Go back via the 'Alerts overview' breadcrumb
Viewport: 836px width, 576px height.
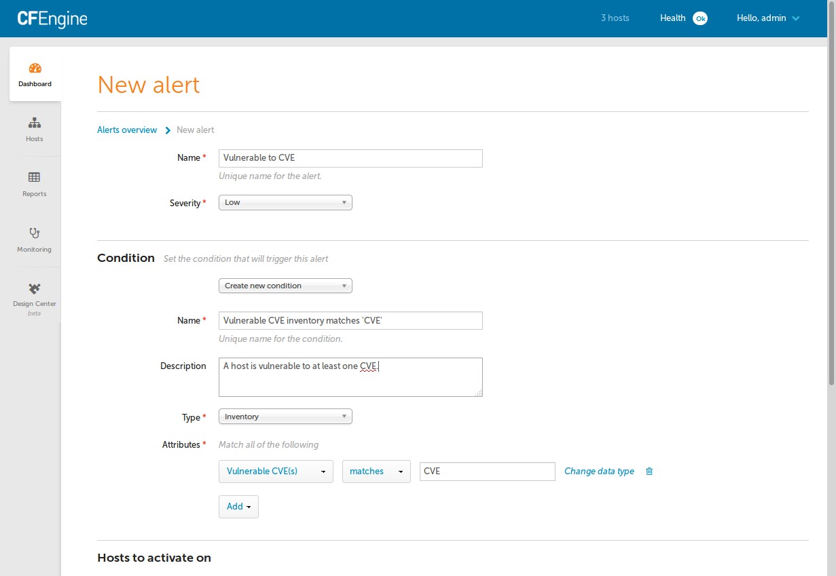127,130
